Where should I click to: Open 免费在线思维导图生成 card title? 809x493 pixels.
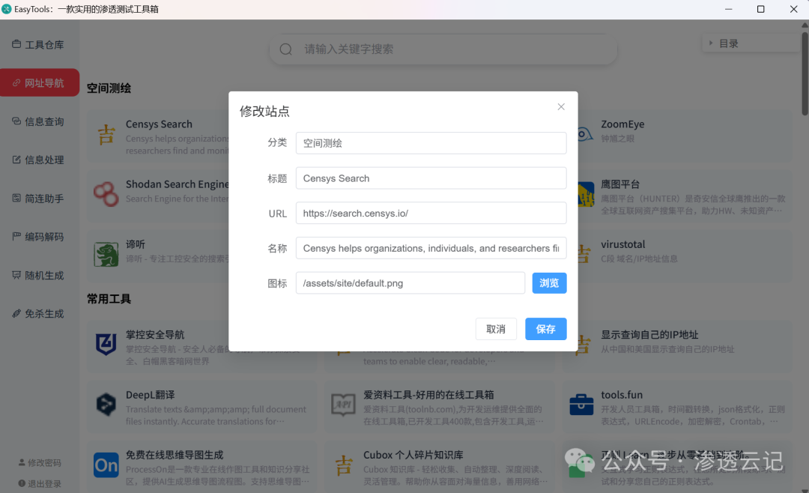pos(175,455)
